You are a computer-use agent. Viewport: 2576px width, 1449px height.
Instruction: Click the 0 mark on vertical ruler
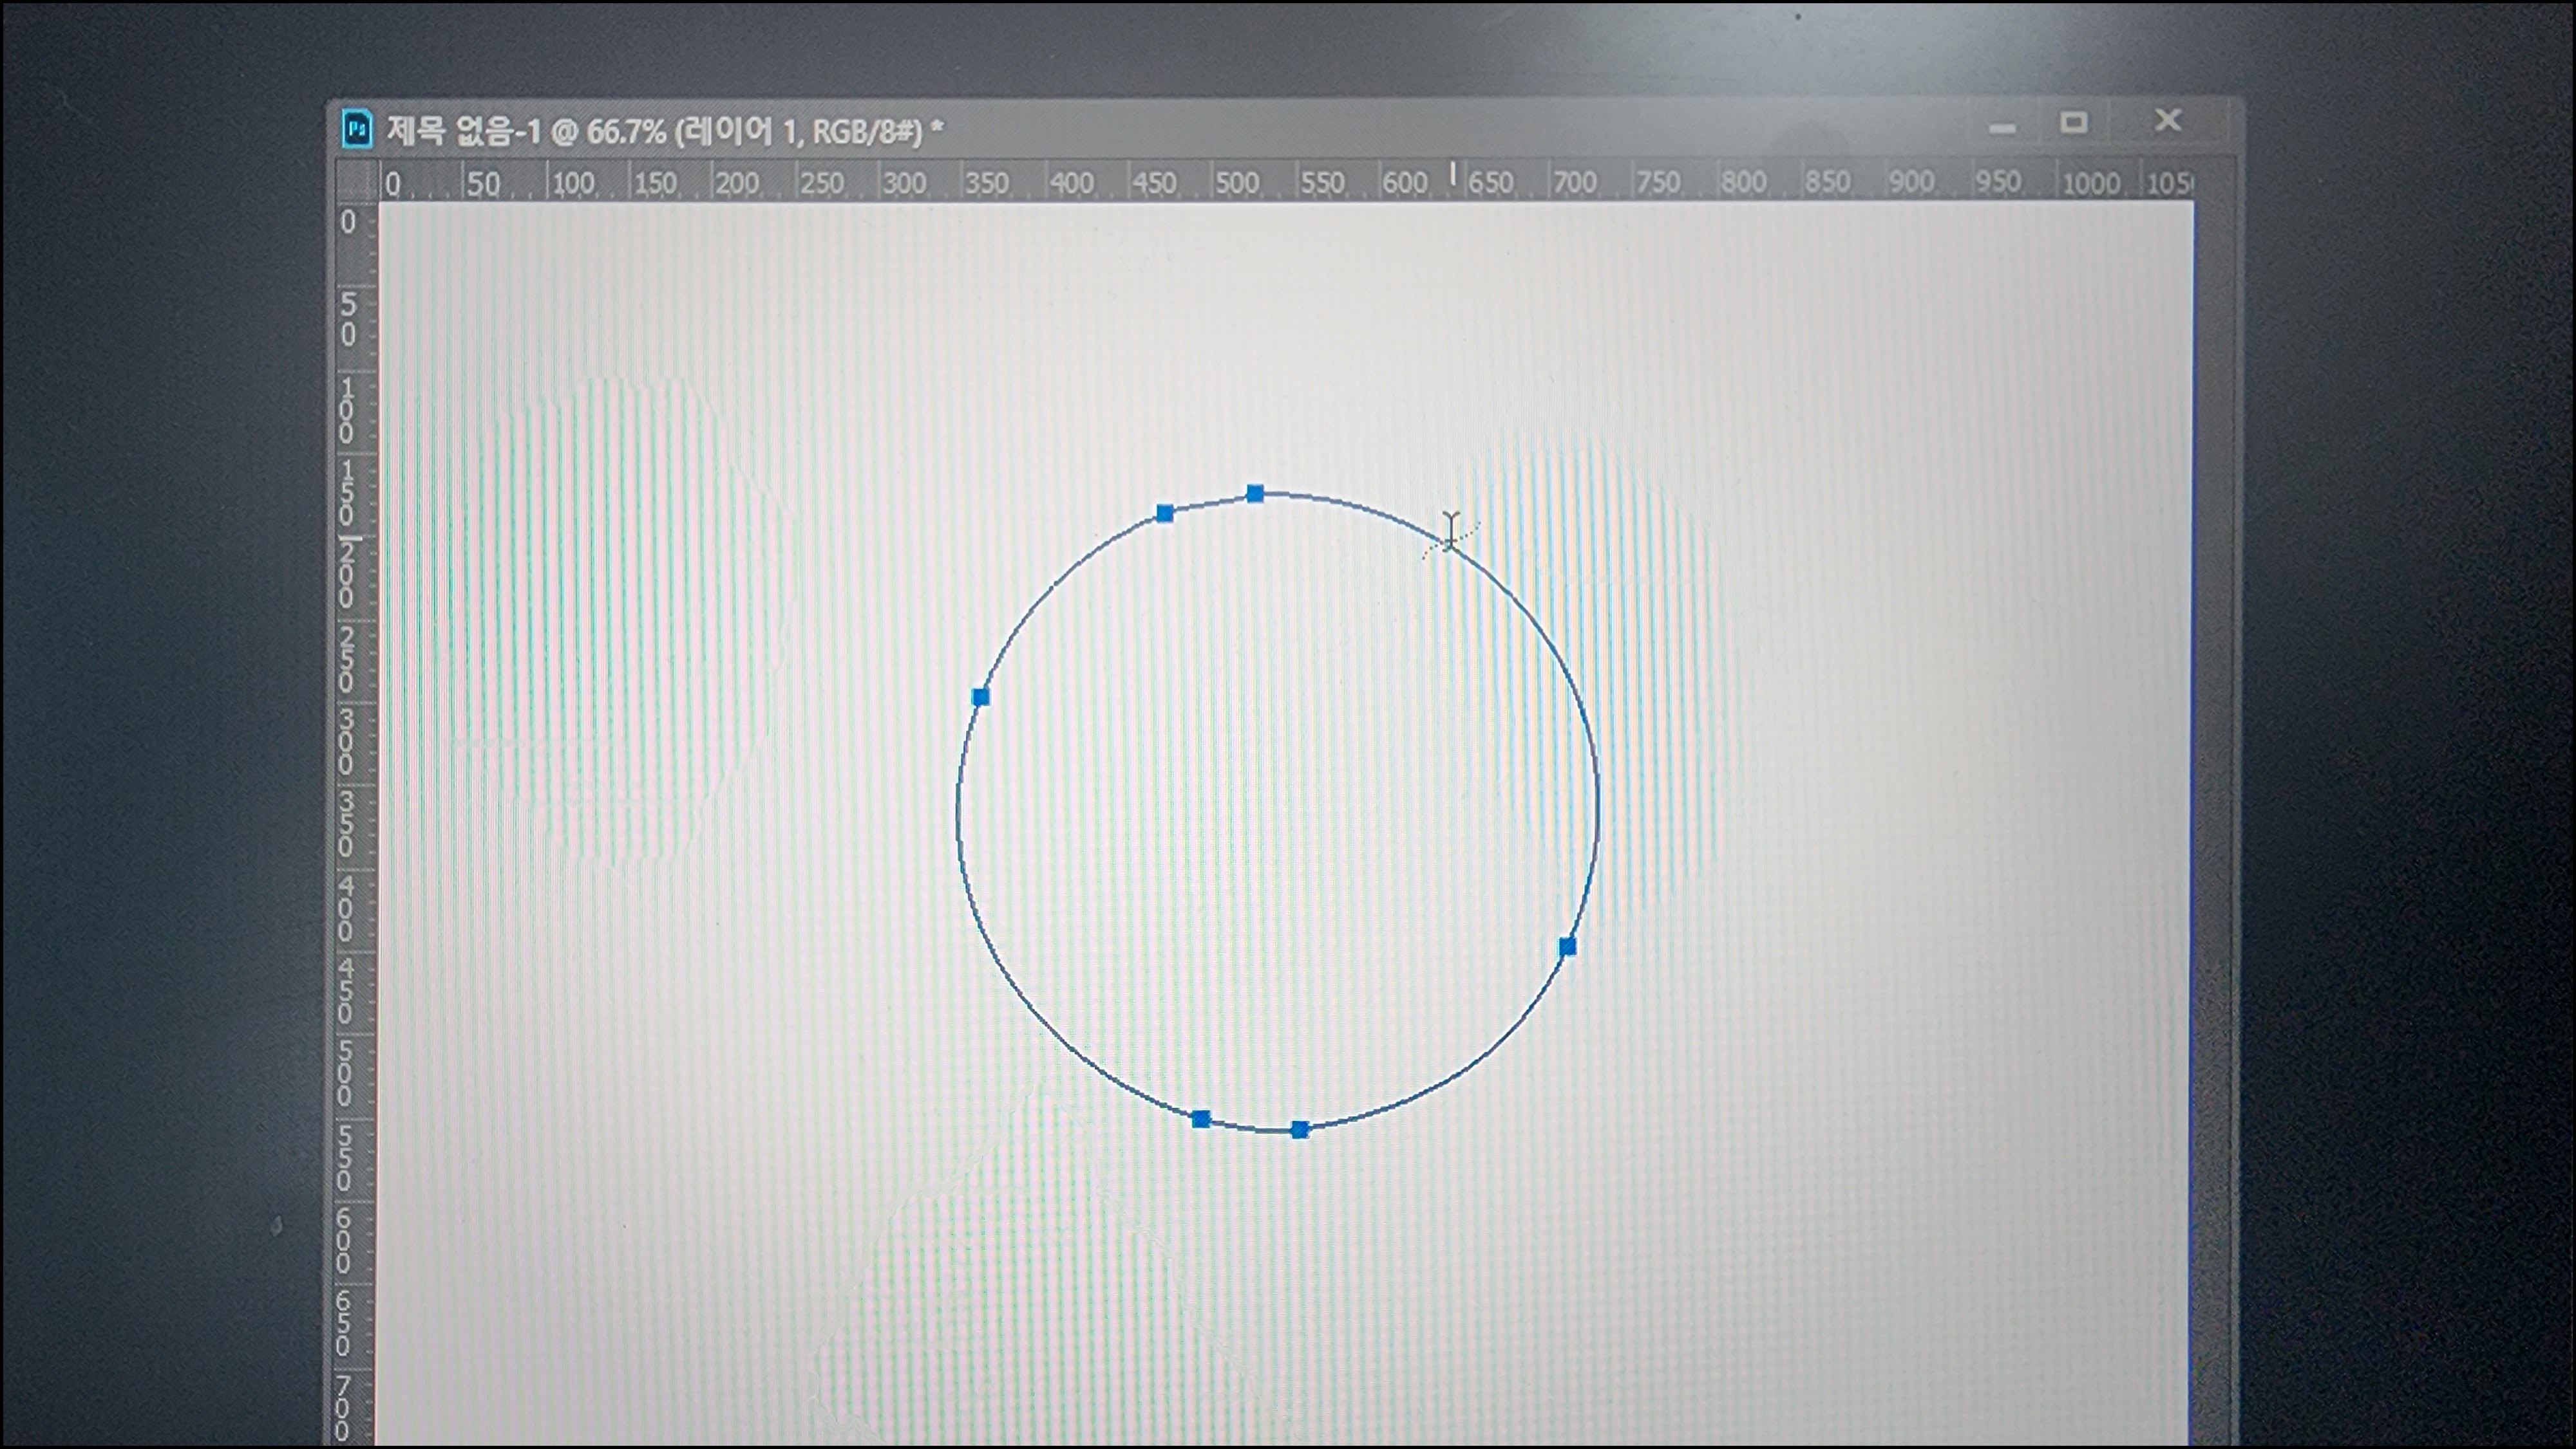pyautogui.click(x=348, y=222)
